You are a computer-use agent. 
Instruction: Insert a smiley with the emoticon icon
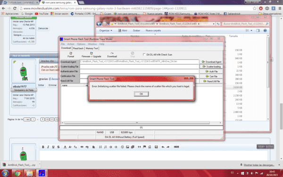click(x=122, y=147)
